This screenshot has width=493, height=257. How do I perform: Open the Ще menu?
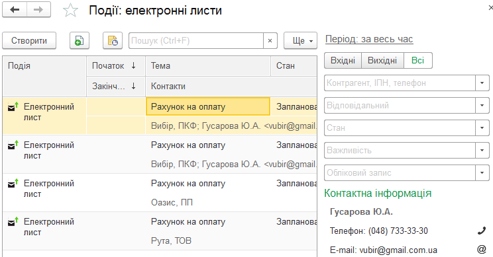(300, 41)
